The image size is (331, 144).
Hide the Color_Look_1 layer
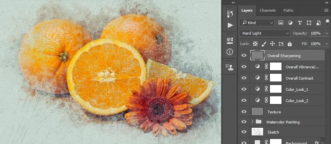[x=244, y=89]
